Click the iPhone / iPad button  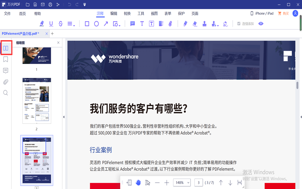click(262, 14)
